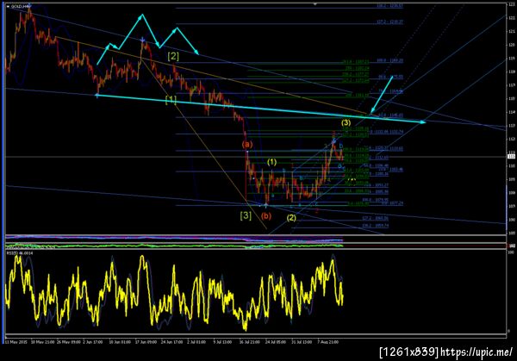Click the 31 Jul 13:00 time label

coord(302,342)
